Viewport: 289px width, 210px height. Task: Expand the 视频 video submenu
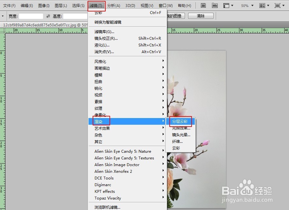pyautogui.click(x=127, y=95)
